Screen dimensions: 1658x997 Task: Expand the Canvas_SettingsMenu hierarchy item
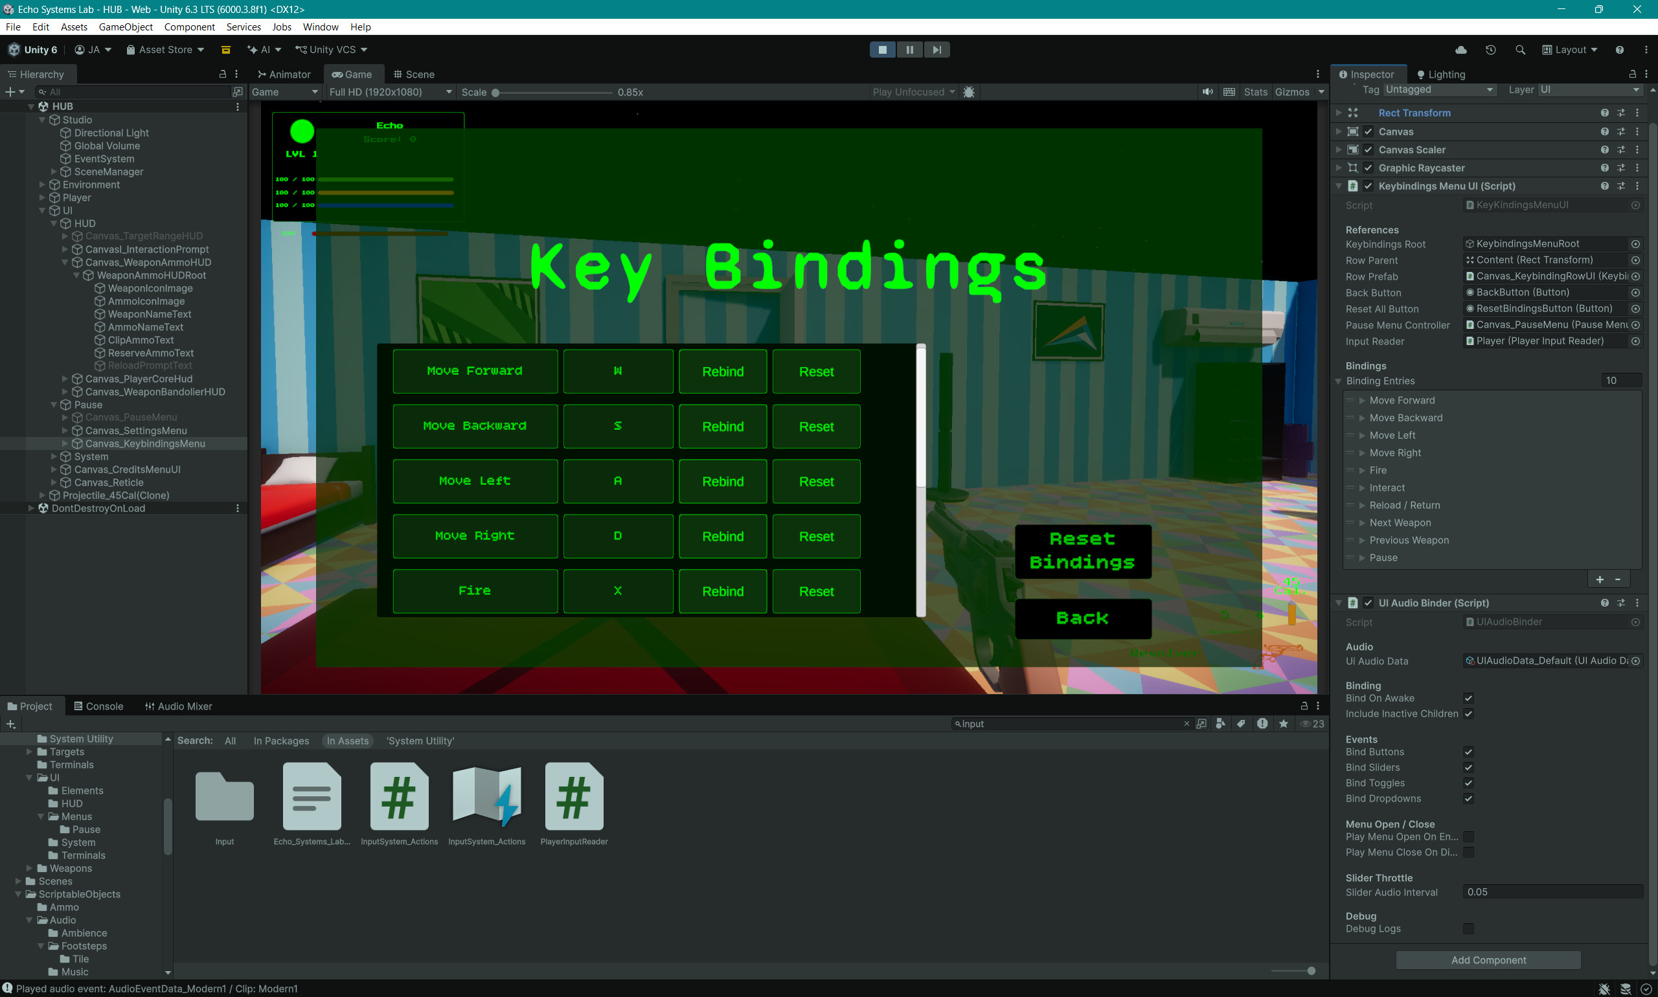pyautogui.click(x=65, y=431)
